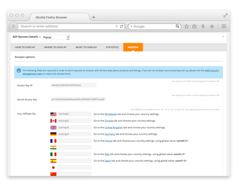The width and height of the screenshot is (240, 186).
Task: Open the France link
Action: coord(108,141)
